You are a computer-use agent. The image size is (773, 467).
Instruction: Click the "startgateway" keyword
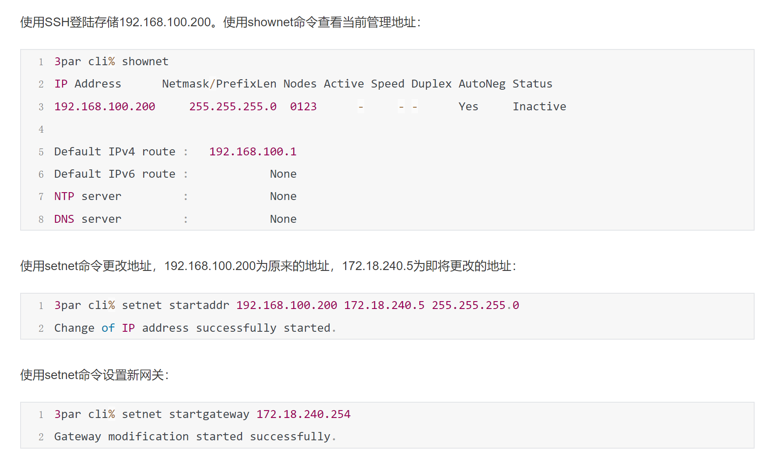209,414
